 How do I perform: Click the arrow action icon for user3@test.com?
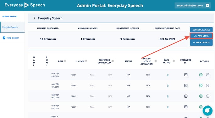pos(207,96)
